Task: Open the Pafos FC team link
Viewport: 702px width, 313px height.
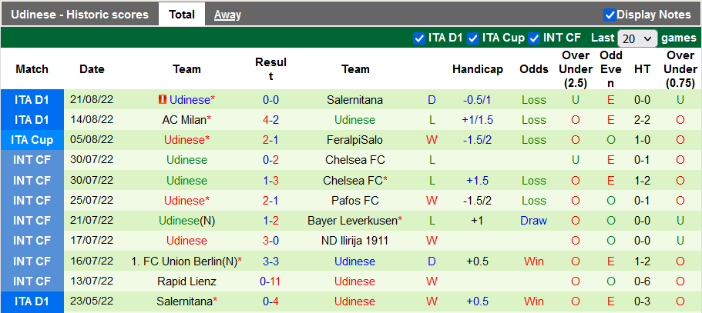Action: (x=354, y=201)
